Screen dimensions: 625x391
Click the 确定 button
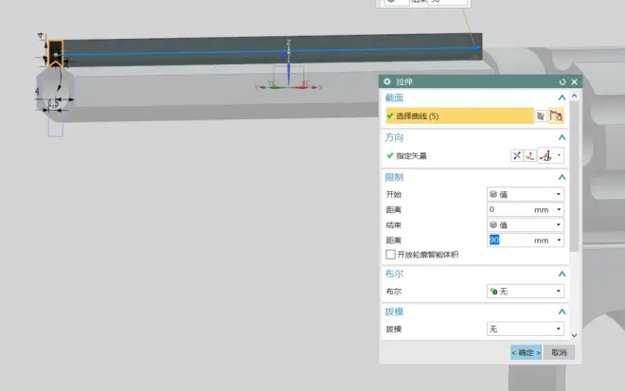(526, 352)
